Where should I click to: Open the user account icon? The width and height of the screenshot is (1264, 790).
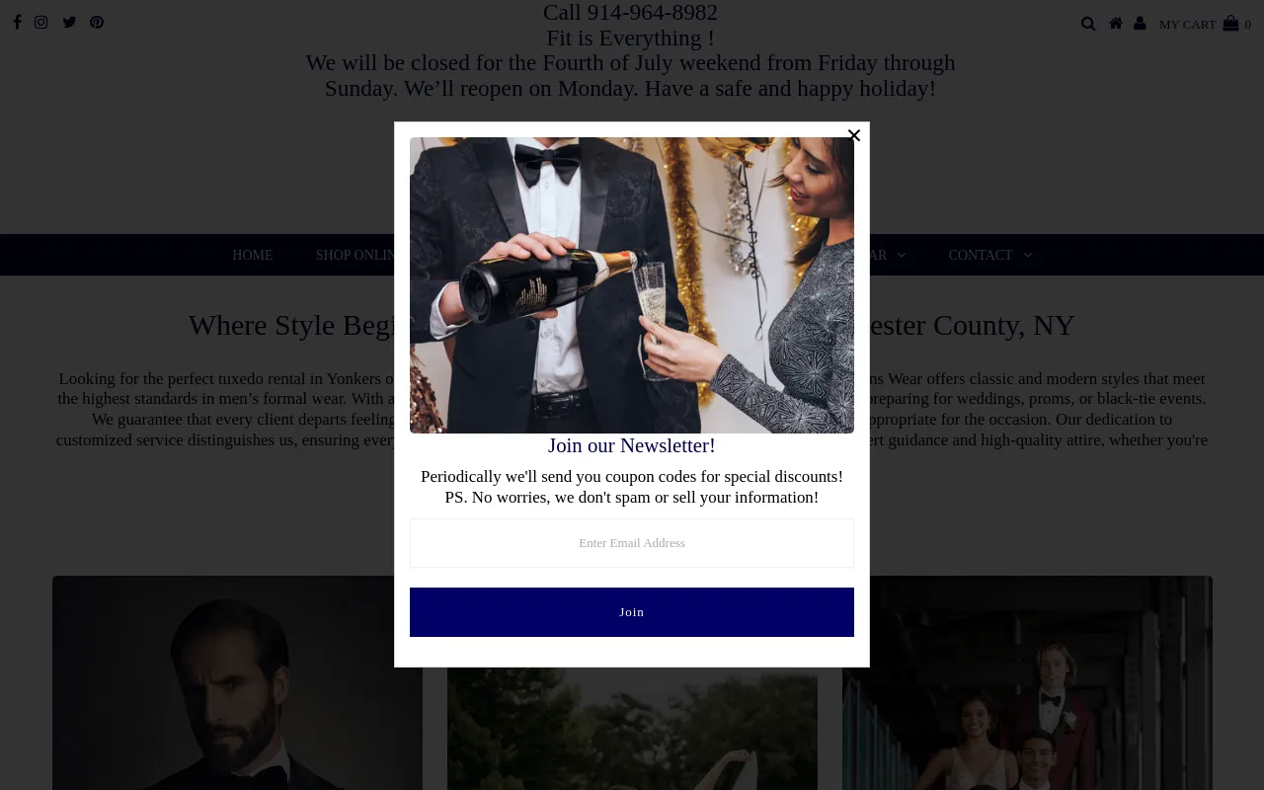1140,23
